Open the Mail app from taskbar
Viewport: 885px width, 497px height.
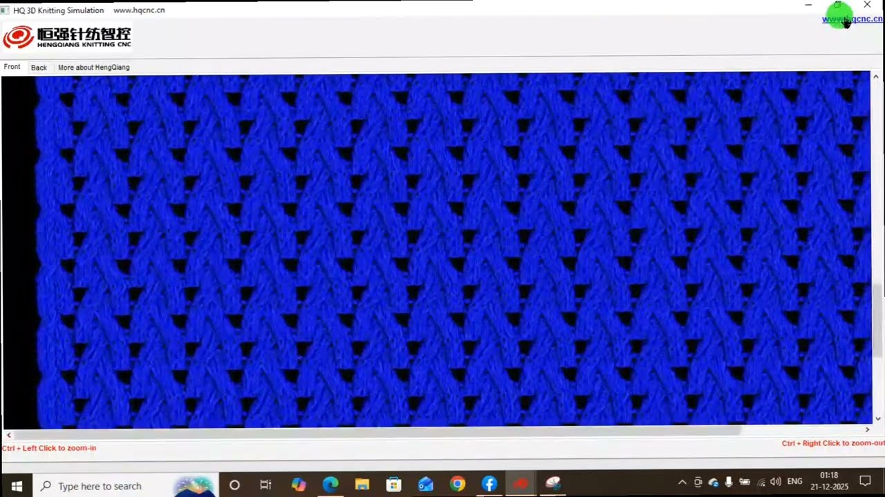point(426,485)
